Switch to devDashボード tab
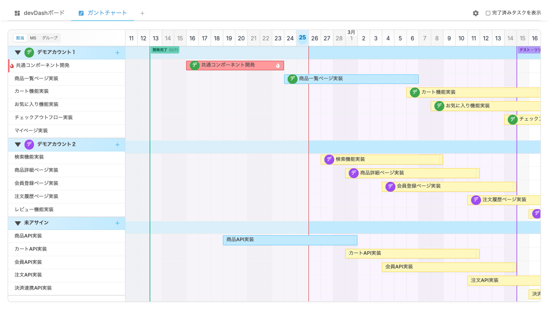This screenshot has height=311, width=549. (x=39, y=13)
